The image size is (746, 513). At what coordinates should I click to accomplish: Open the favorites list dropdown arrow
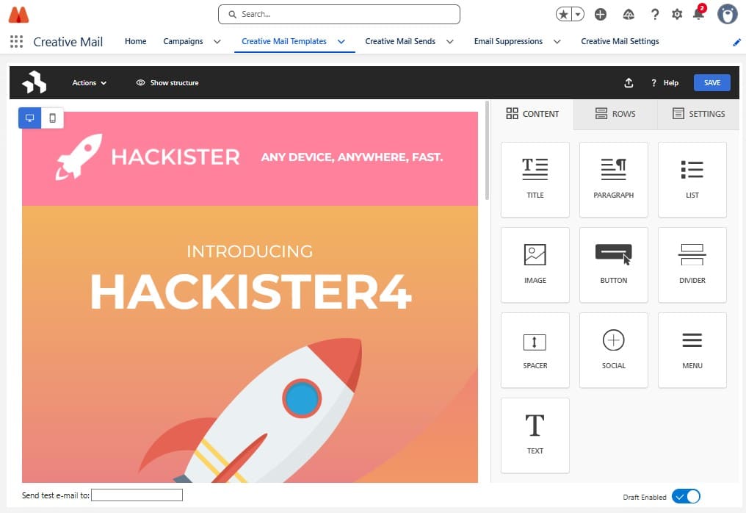click(x=578, y=14)
